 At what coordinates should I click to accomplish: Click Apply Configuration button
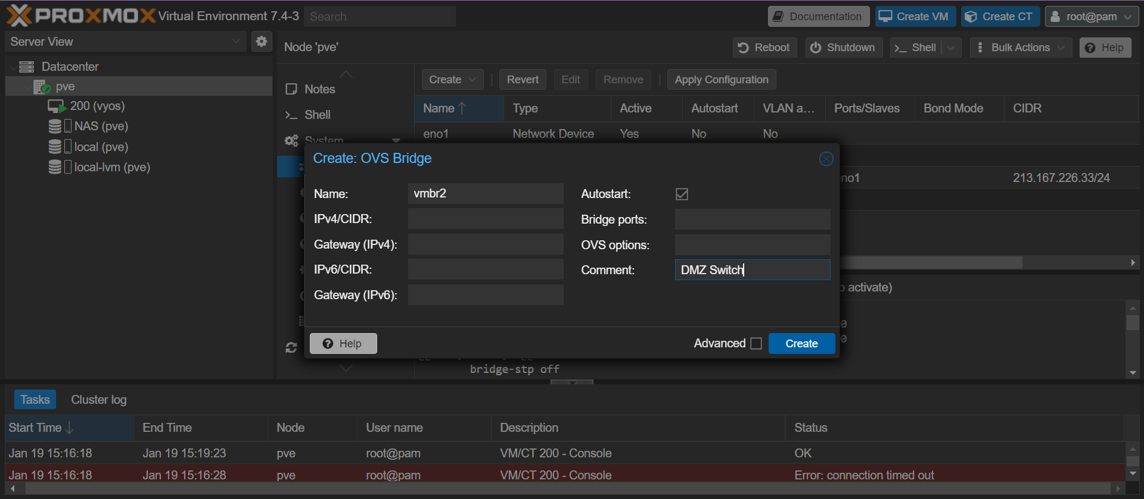(722, 80)
